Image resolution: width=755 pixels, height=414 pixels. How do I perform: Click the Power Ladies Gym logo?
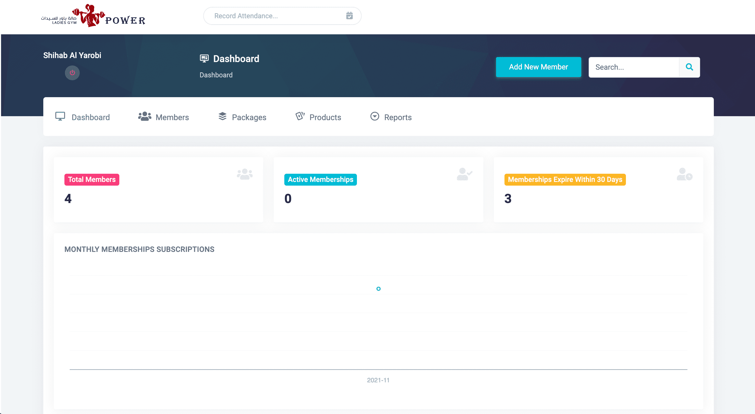click(x=93, y=16)
